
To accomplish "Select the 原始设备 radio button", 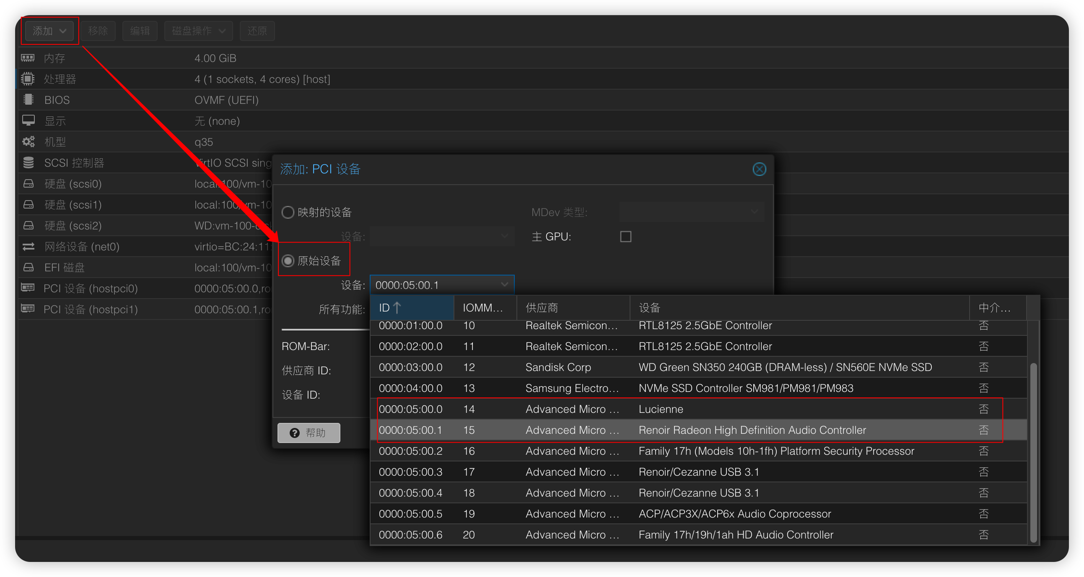I will 288,261.
